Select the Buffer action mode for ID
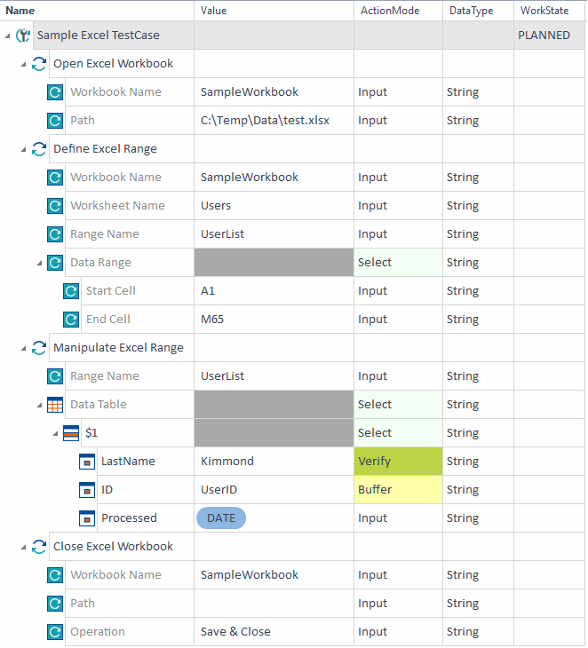Screen dimensions: 588x648 pos(397,490)
